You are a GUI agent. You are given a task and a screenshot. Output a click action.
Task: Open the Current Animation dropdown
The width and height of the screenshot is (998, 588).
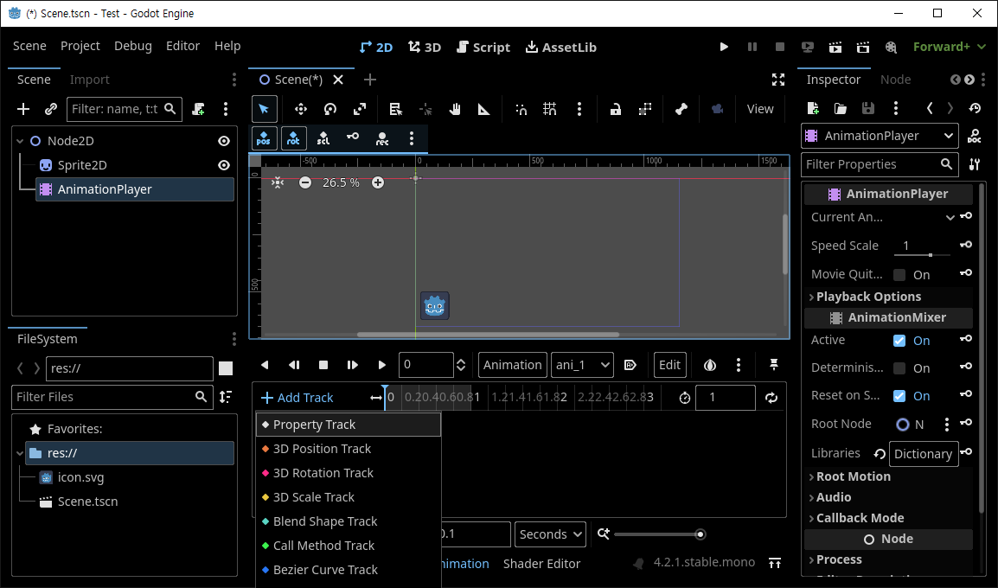point(950,217)
